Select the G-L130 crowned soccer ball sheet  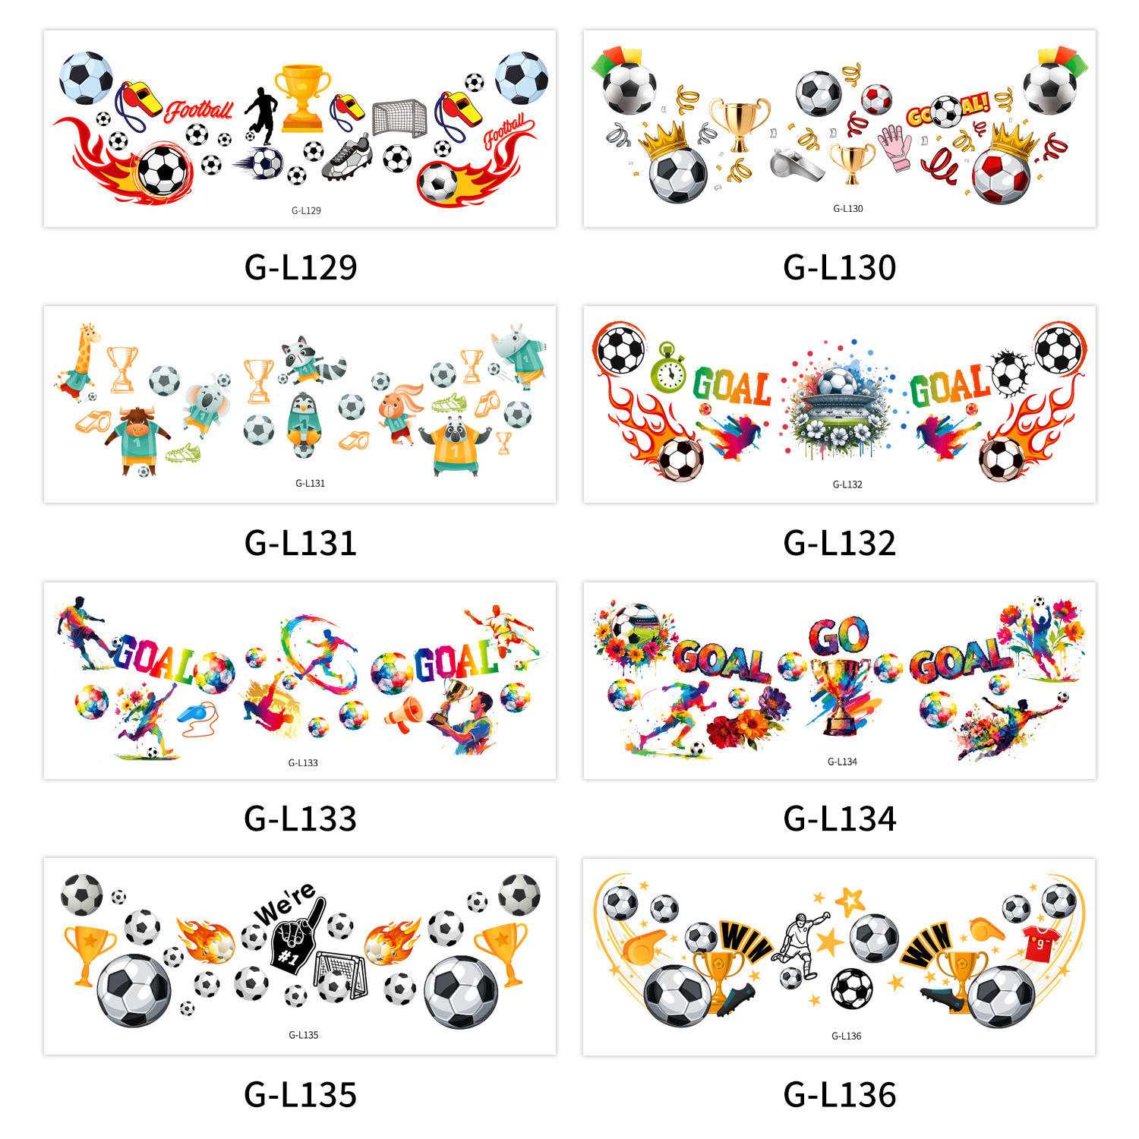(839, 128)
